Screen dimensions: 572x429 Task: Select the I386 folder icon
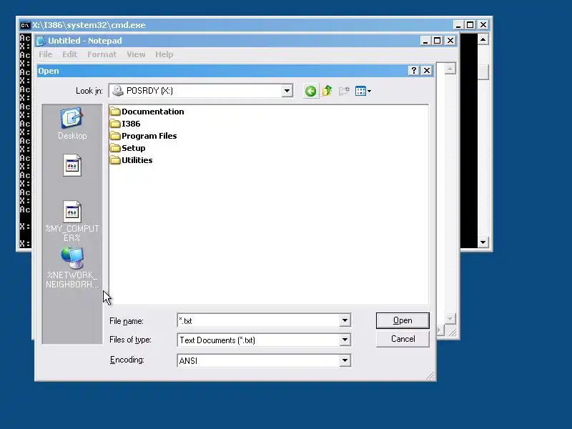pos(115,124)
